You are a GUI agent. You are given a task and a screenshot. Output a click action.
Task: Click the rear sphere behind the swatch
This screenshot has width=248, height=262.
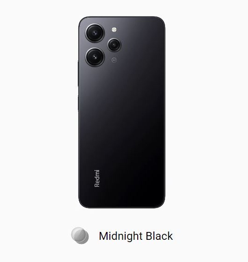tap(84, 239)
